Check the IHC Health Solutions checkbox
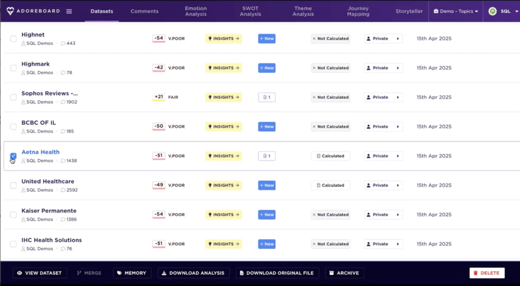The width and height of the screenshot is (520, 286). tap(13, 244)
